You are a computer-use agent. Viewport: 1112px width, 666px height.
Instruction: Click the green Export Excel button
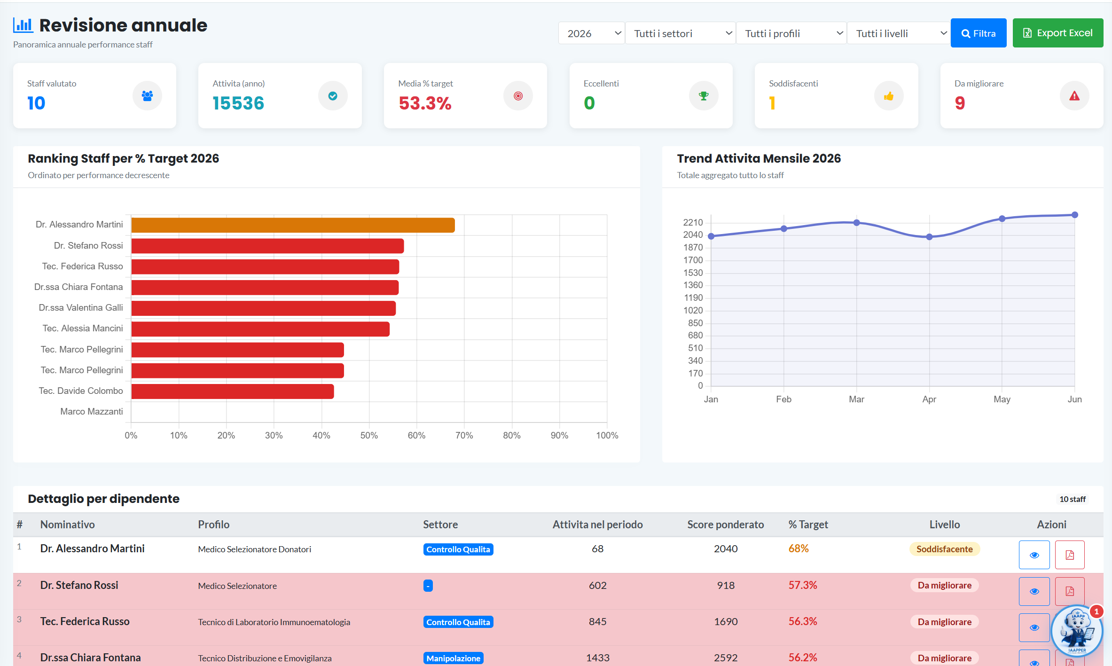pos(1058,33)
